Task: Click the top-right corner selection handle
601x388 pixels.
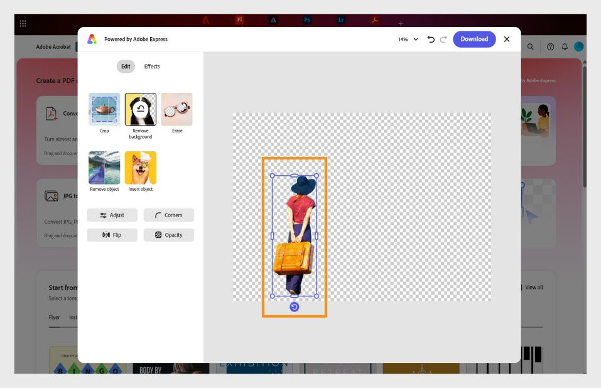Action: click(x=317, y=176)
